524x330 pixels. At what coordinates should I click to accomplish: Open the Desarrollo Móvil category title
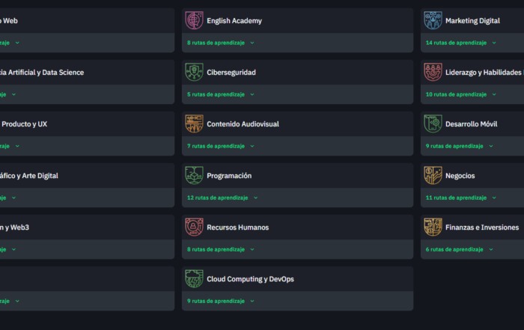point(471,124)
